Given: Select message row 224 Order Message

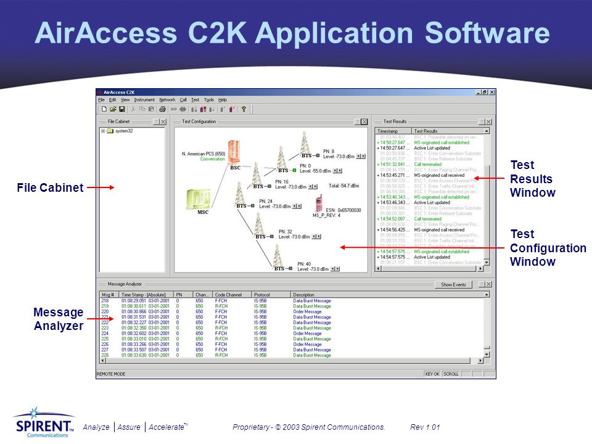Looking at the screenshot, I should click(x=292, y=334).
